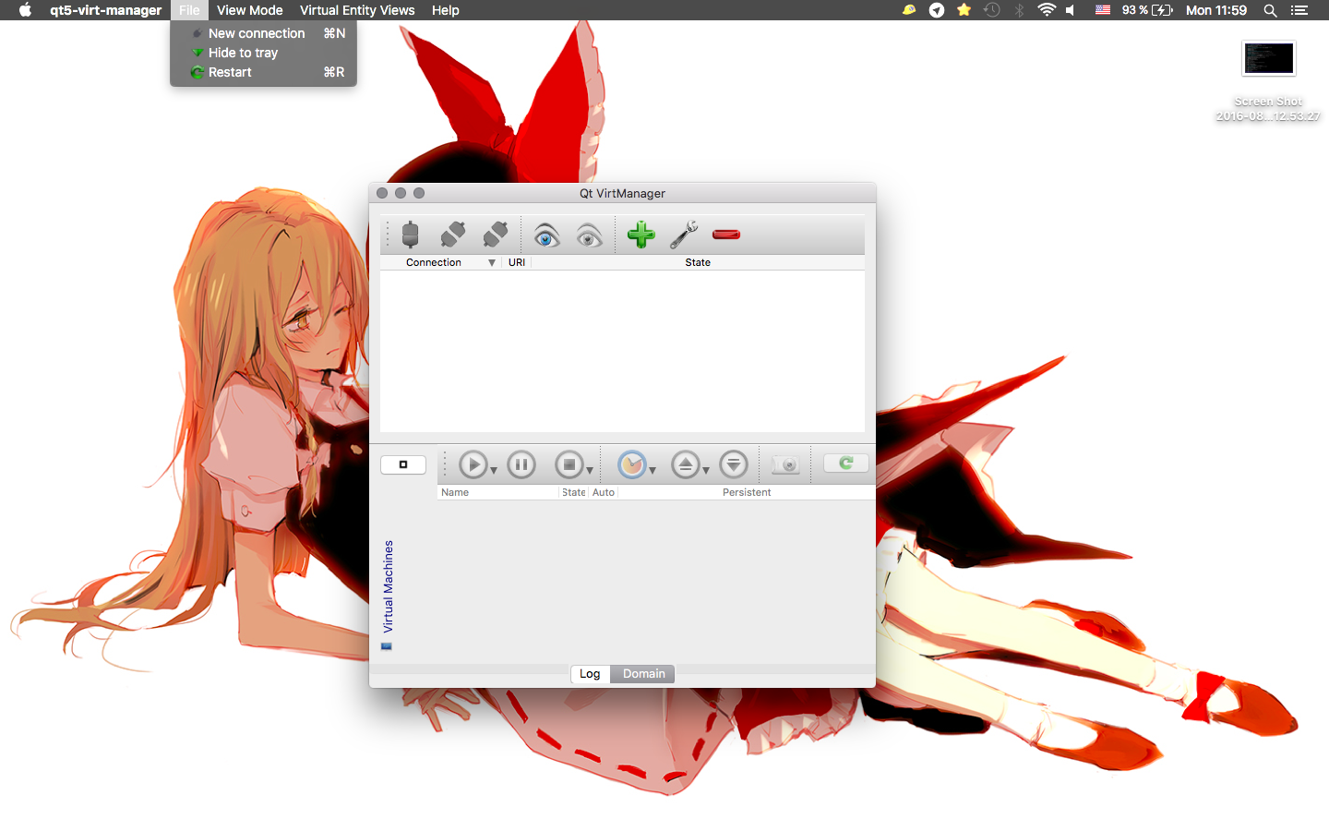Image resolution: width=1329 pixels, height=831 pixels.
Task: Click the Stop (destroy) virtual machine button
Action: point(569,464)
